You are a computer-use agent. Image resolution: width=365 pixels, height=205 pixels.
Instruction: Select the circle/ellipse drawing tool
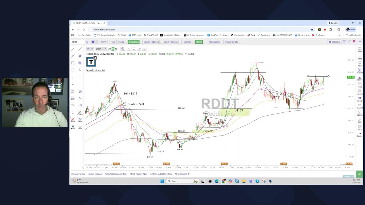coord(73,70)
